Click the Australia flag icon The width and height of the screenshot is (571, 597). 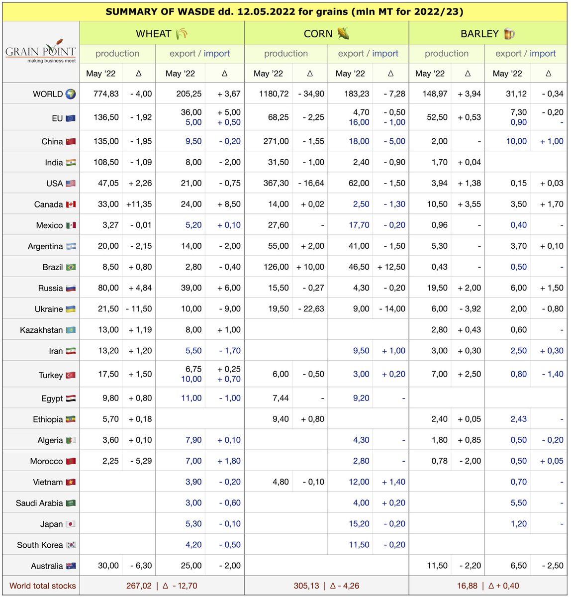coord(71,566)
